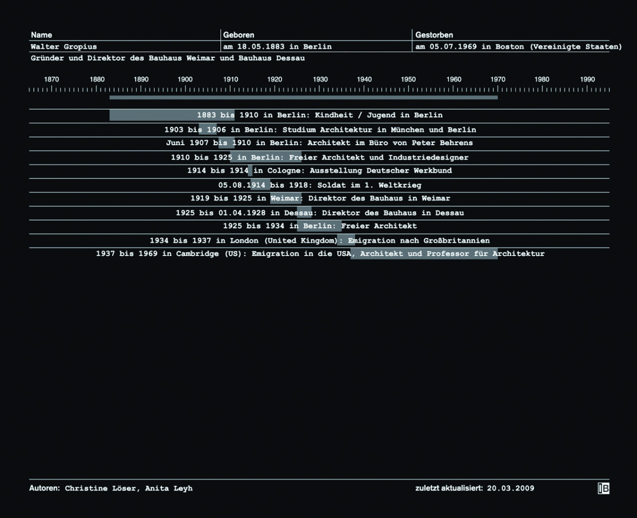Select the 1990 label on the timeline
Viewport: 637px width, 518px height.
tap(587, 79)
